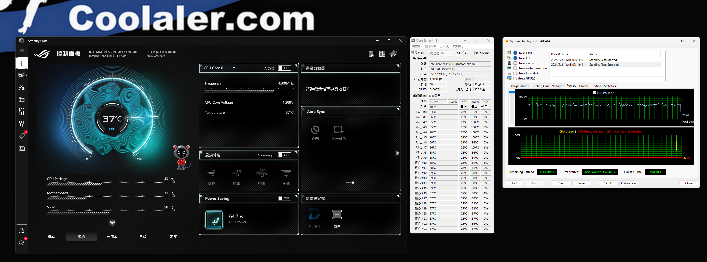Check Stress local disks in AIDA64
707x262 pixels.
coord(515,73)
